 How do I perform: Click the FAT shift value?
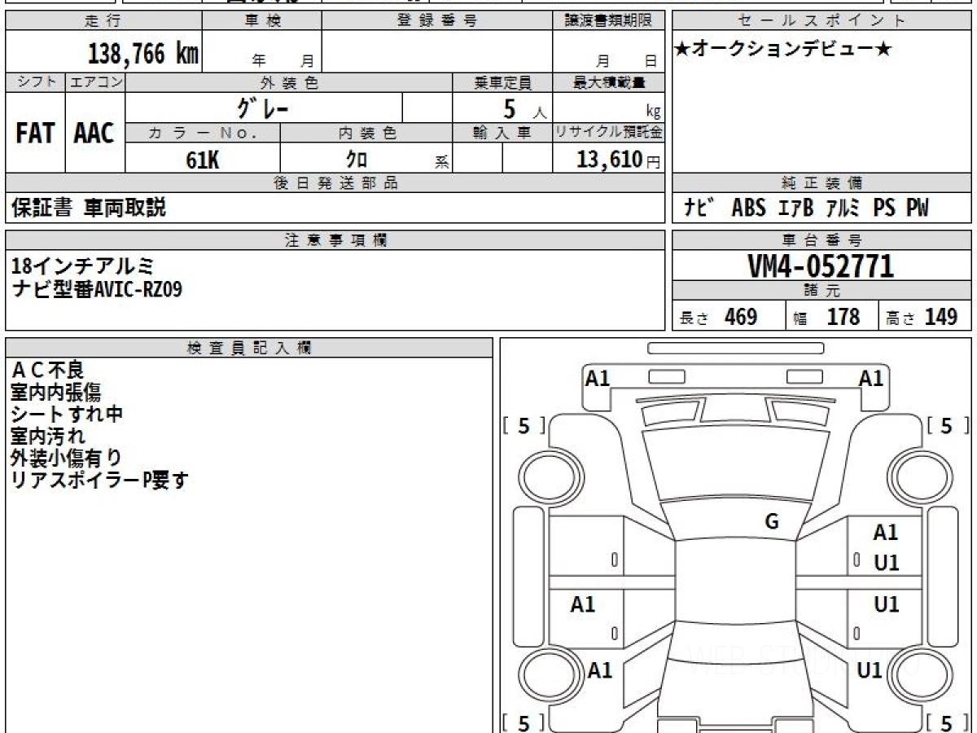click(x=35, y=134)
